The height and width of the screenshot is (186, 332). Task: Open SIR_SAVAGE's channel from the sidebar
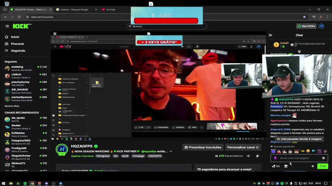click(25, 91)
